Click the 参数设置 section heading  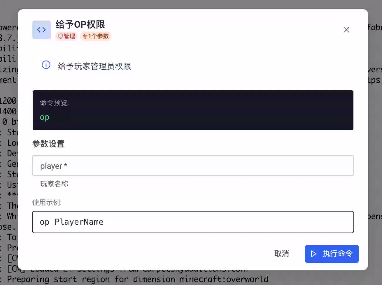(x=48, y=144)
